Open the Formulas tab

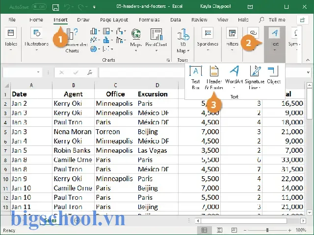[x=149, y=20]
